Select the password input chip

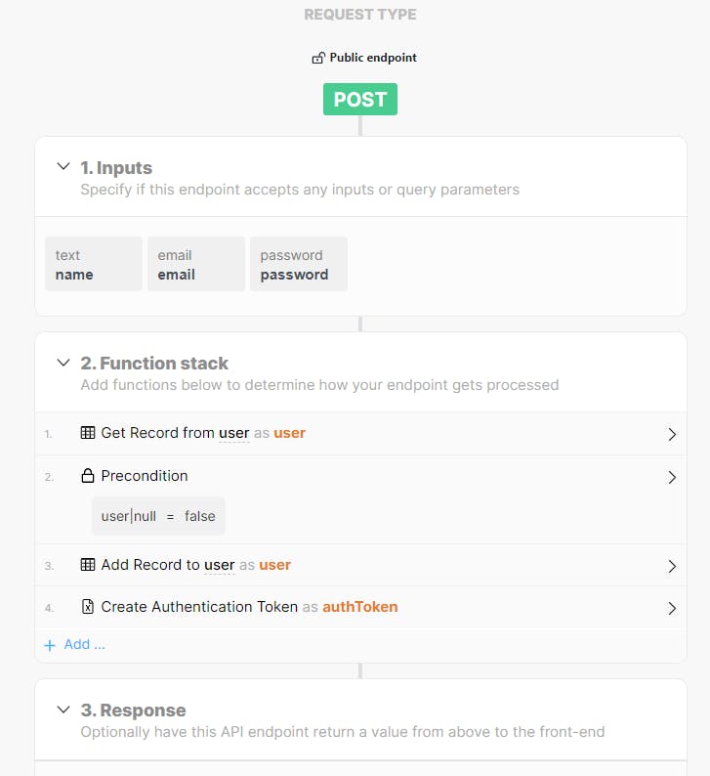coord(298,264)
